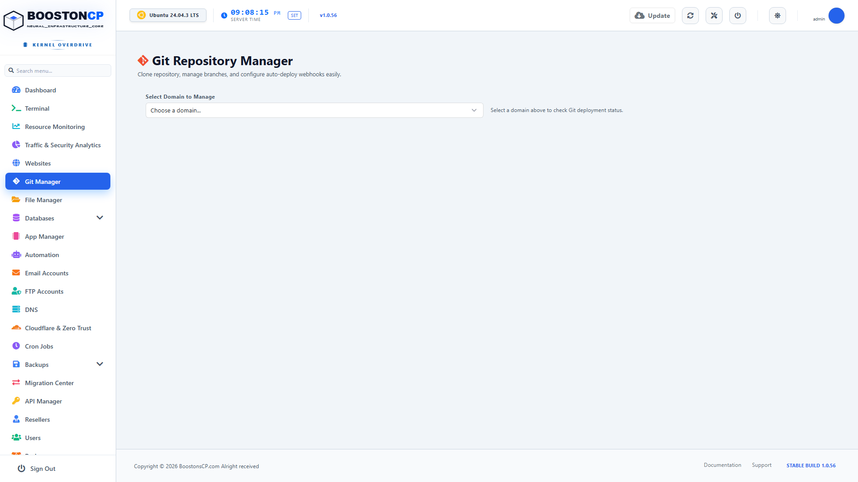Open Users in the sidebar

tap(58, 438)
